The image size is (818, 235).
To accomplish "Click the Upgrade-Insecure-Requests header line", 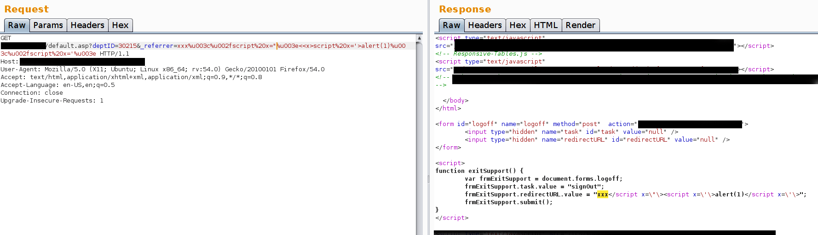I will (52, 101).
